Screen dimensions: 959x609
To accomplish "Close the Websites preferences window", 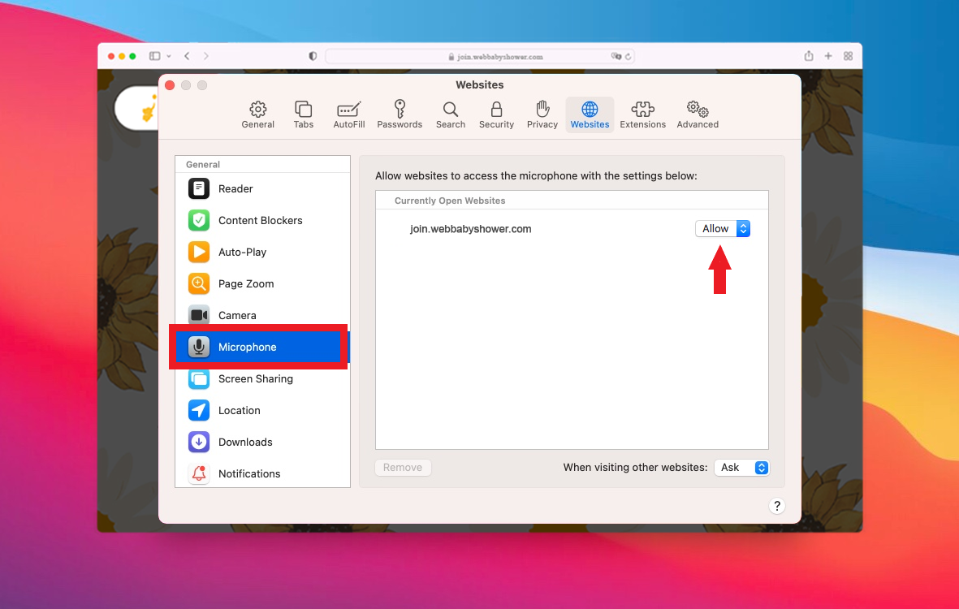I will (x=170, y=85).
